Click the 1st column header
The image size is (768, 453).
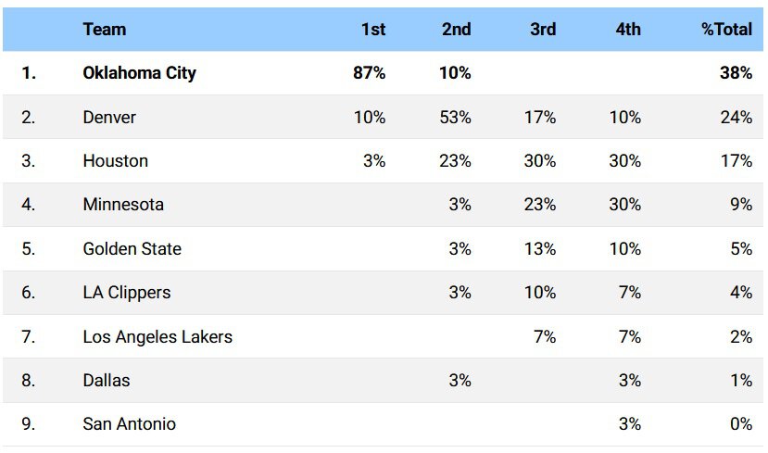click(x=372, y=30)
